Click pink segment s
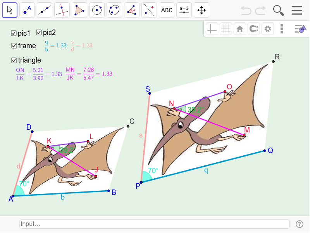310x233 pixels. pos(145,138)
